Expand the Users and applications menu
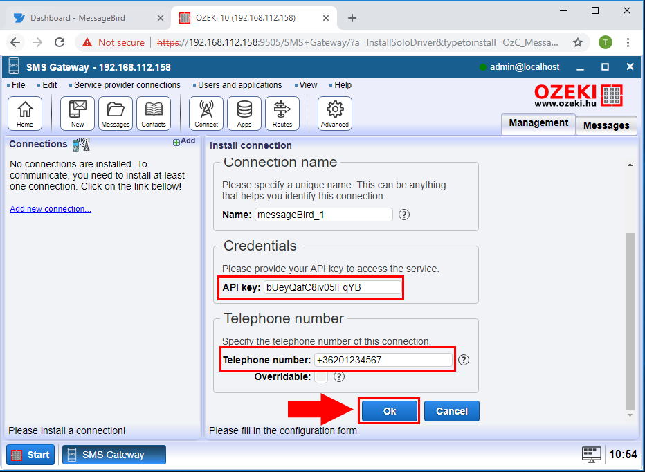Viewport: 645px width, 472px height. pos(239,85)
